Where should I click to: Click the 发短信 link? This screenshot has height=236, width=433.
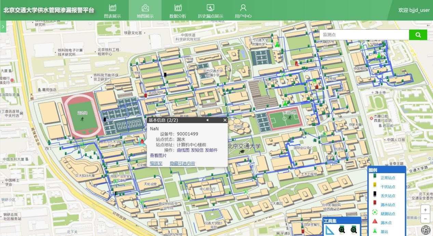click(x=197, y=150)
